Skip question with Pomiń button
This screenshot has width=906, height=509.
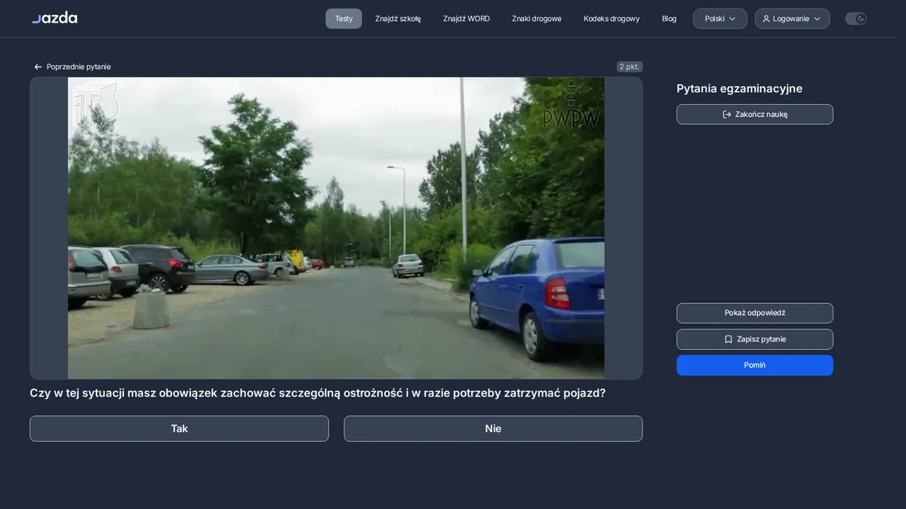[x=755, y=365]
